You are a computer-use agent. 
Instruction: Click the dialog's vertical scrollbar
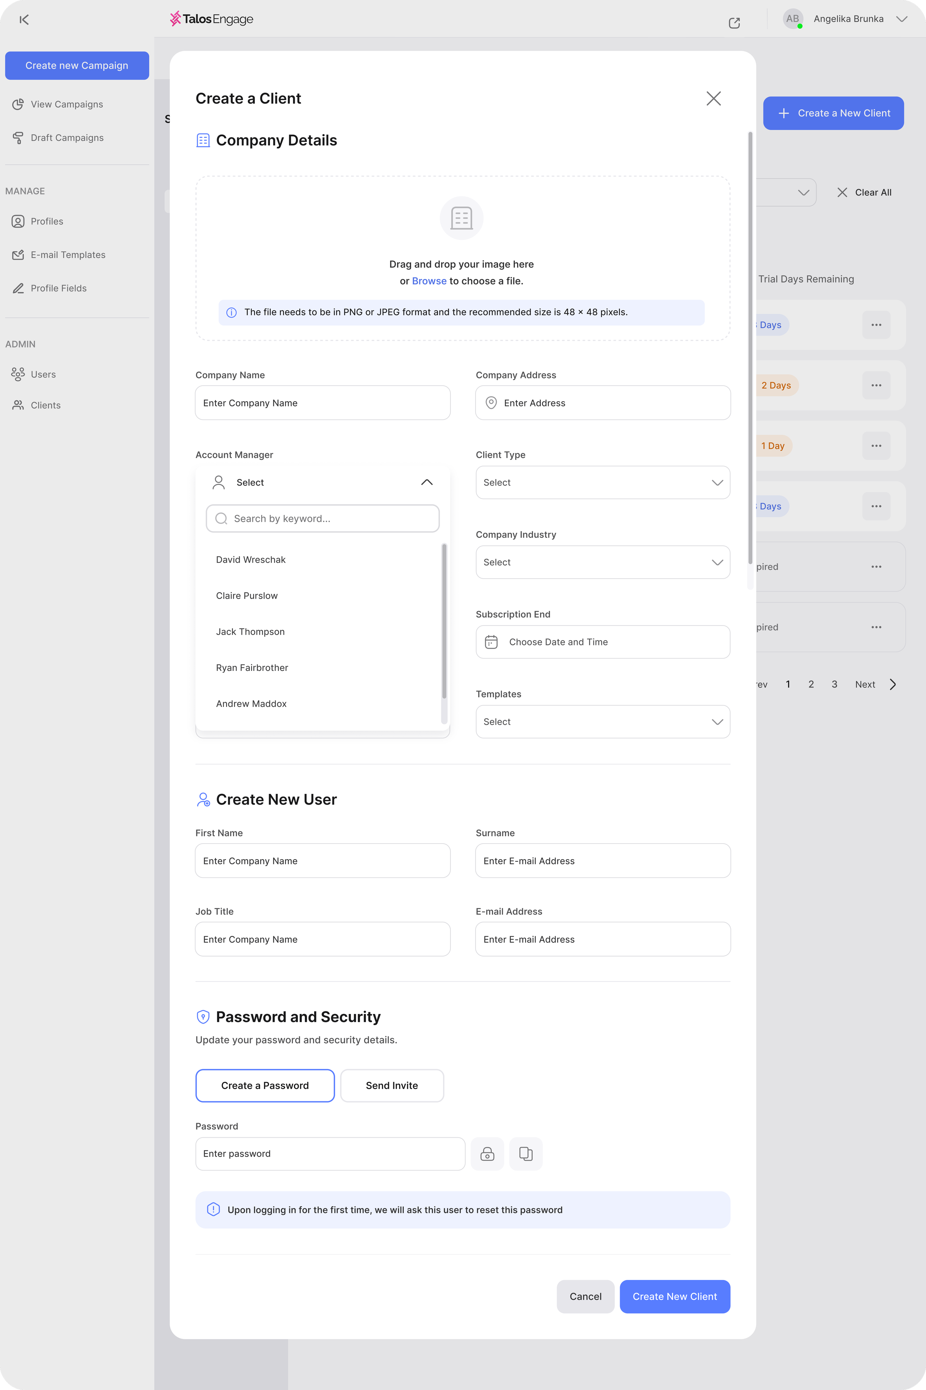(x=750, y=348)
